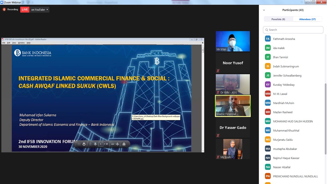
Task: Click the home icon in floating toolbar
Action: point(124,144)
